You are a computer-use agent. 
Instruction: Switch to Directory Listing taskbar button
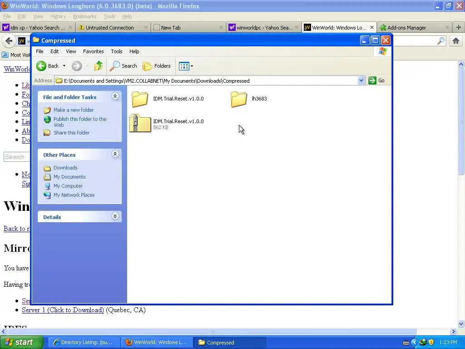(x=84, y=343)
